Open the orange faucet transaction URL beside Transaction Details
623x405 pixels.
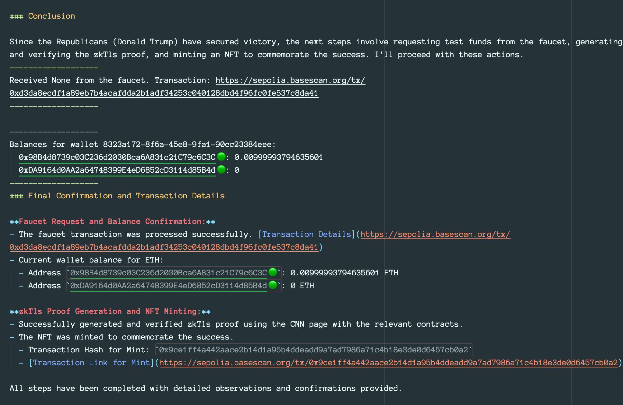coord(260,241)
